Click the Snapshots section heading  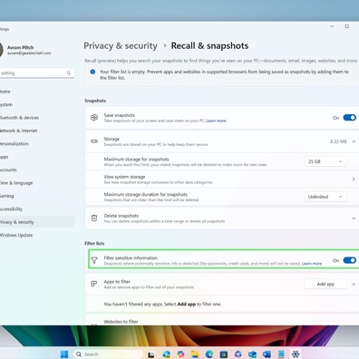click(x=95, y=101)
